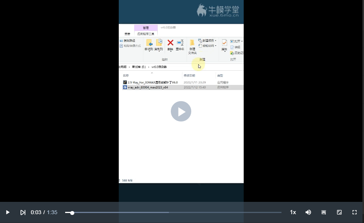Click 粘贴快捷方式 in the ribbon

coord(130,46)
